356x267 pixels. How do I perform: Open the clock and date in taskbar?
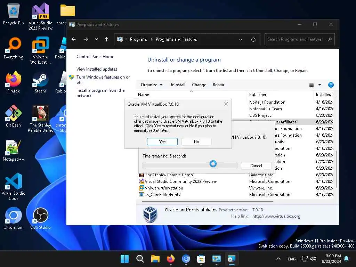point(331,259)
